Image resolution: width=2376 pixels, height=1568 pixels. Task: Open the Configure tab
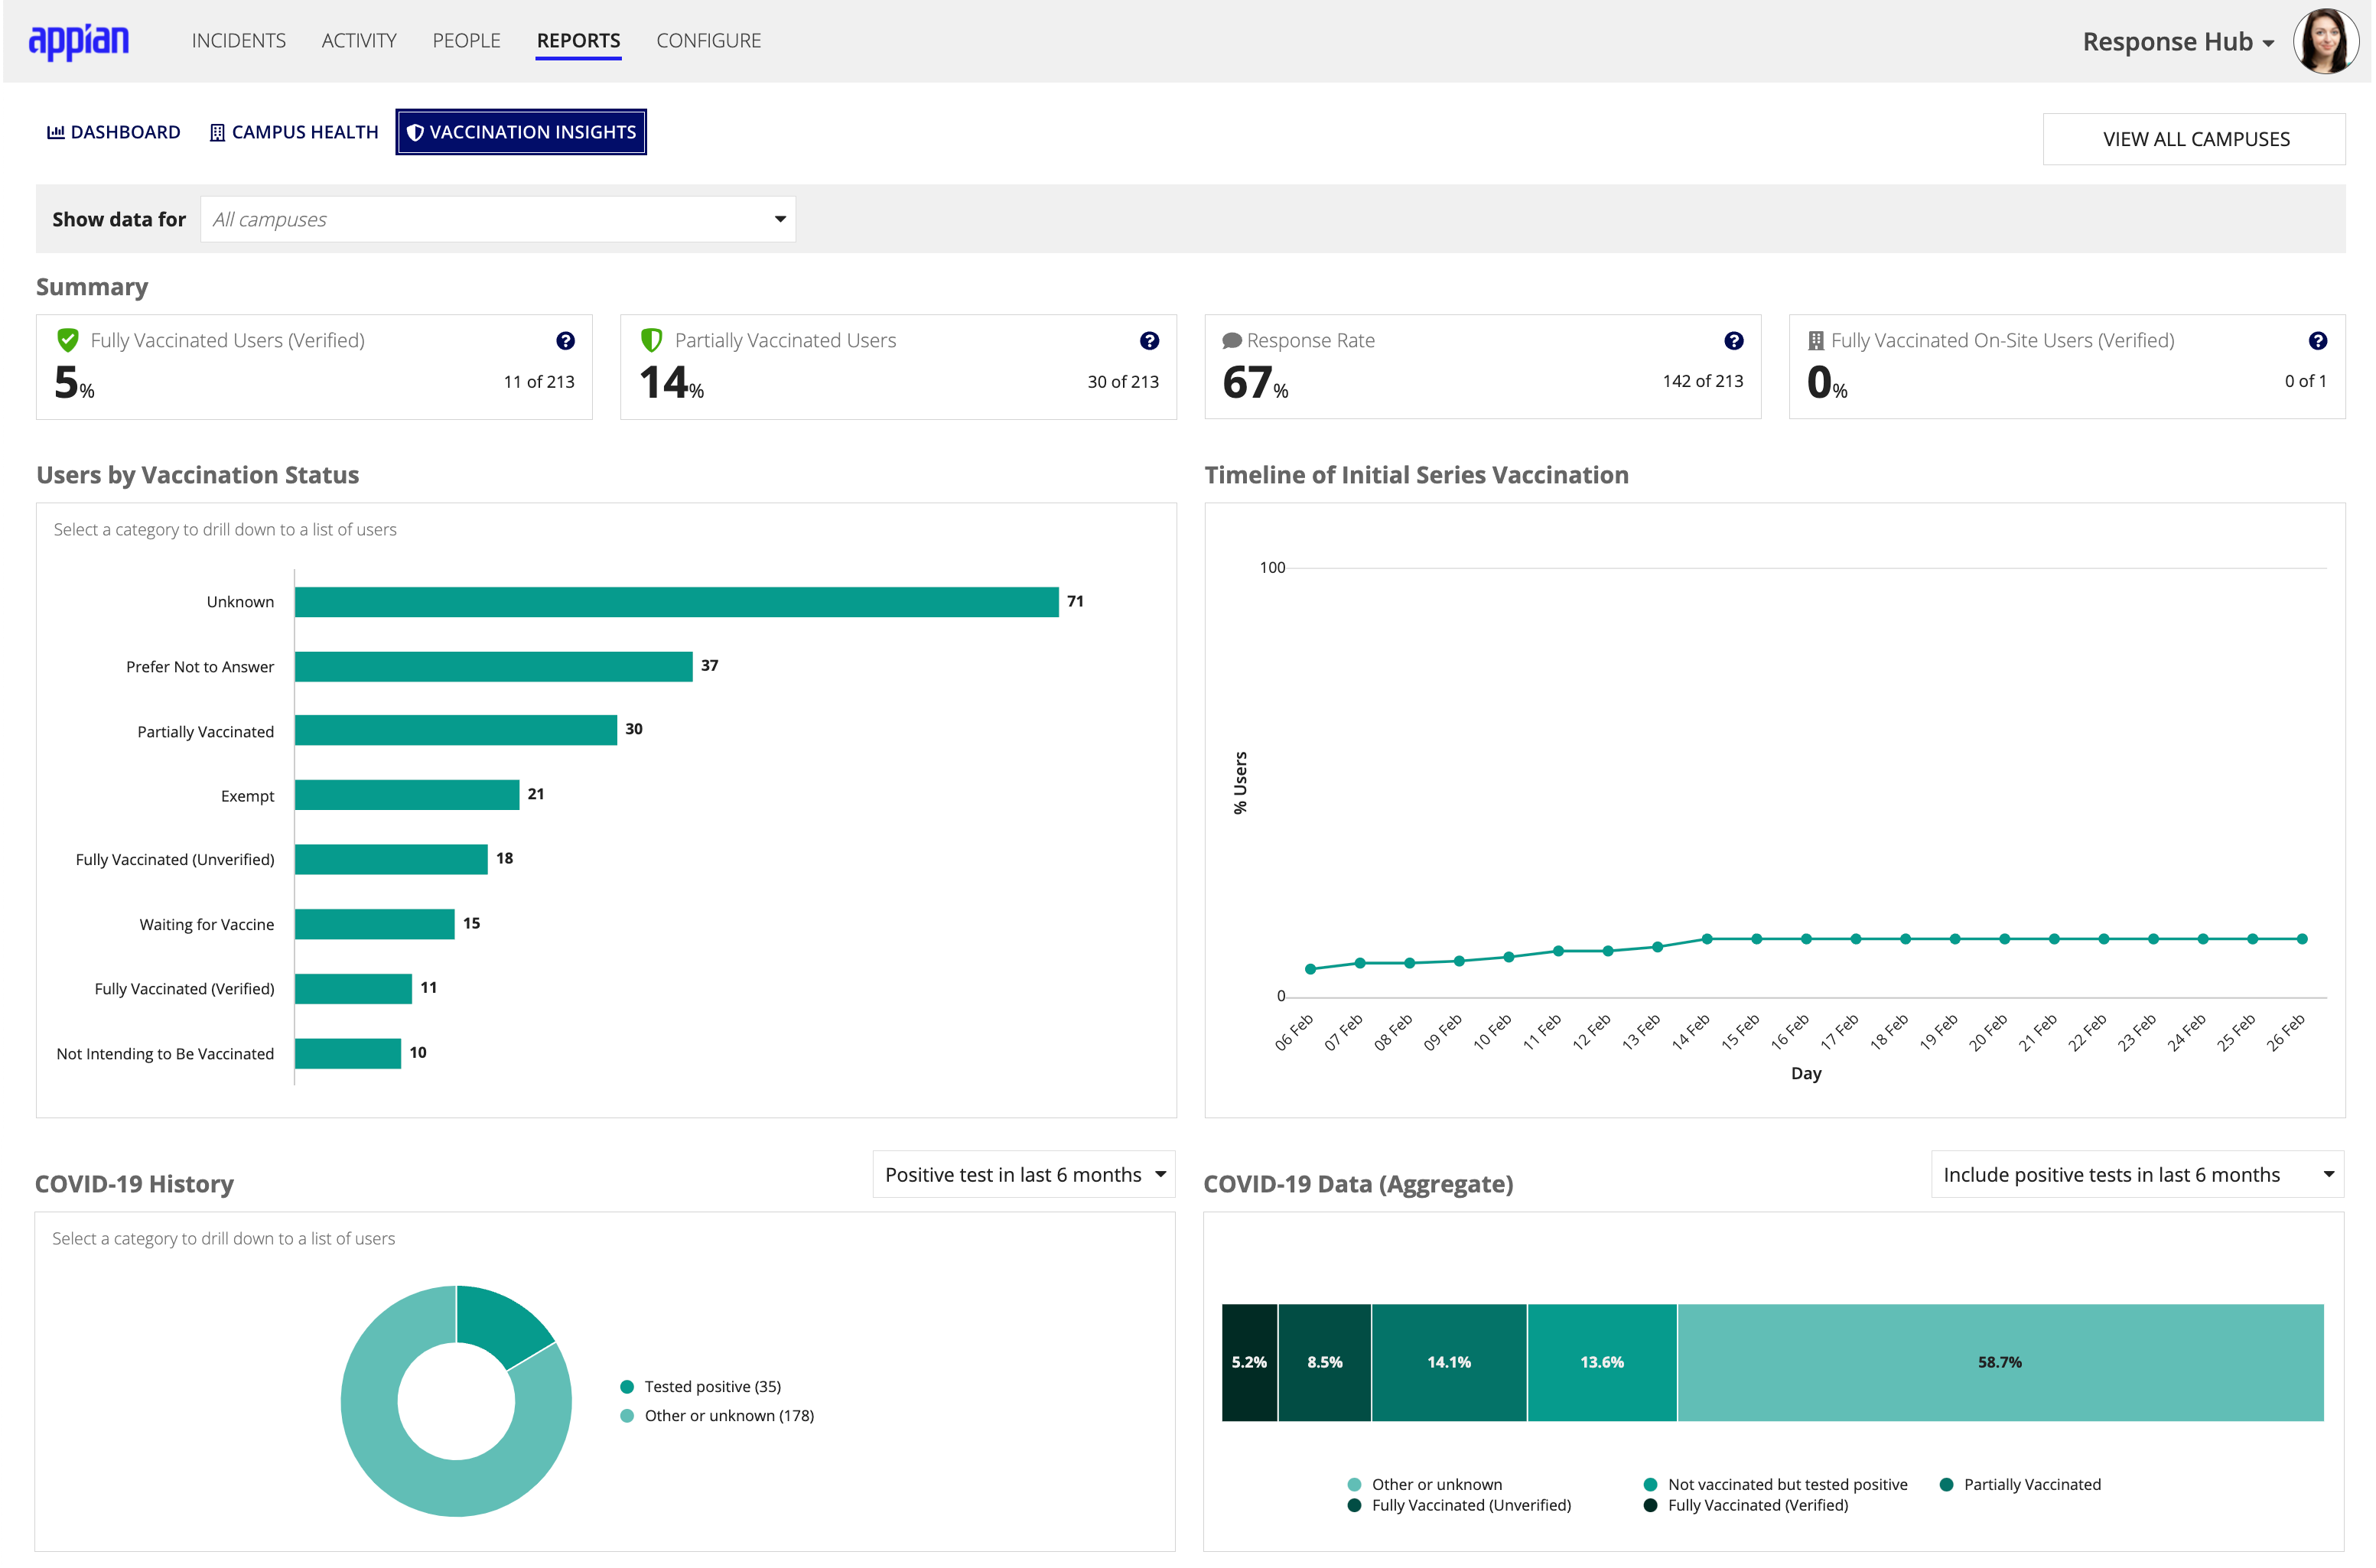709,41
